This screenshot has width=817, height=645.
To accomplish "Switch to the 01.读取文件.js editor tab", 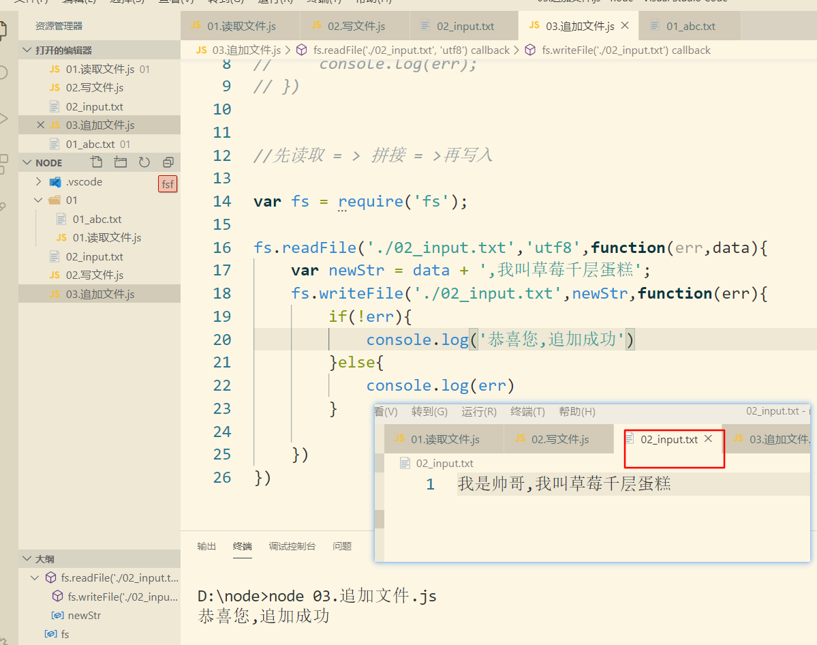I will point(241,26).
